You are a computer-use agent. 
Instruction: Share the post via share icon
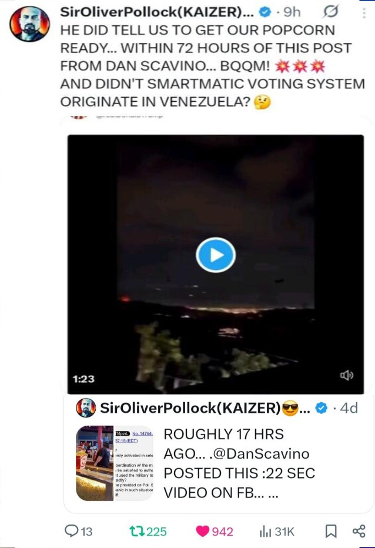point(359,531)
